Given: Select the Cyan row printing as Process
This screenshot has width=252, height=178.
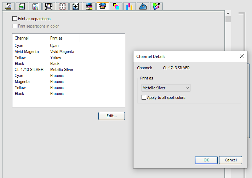Looking at the screenshot, I should [69, 76].
